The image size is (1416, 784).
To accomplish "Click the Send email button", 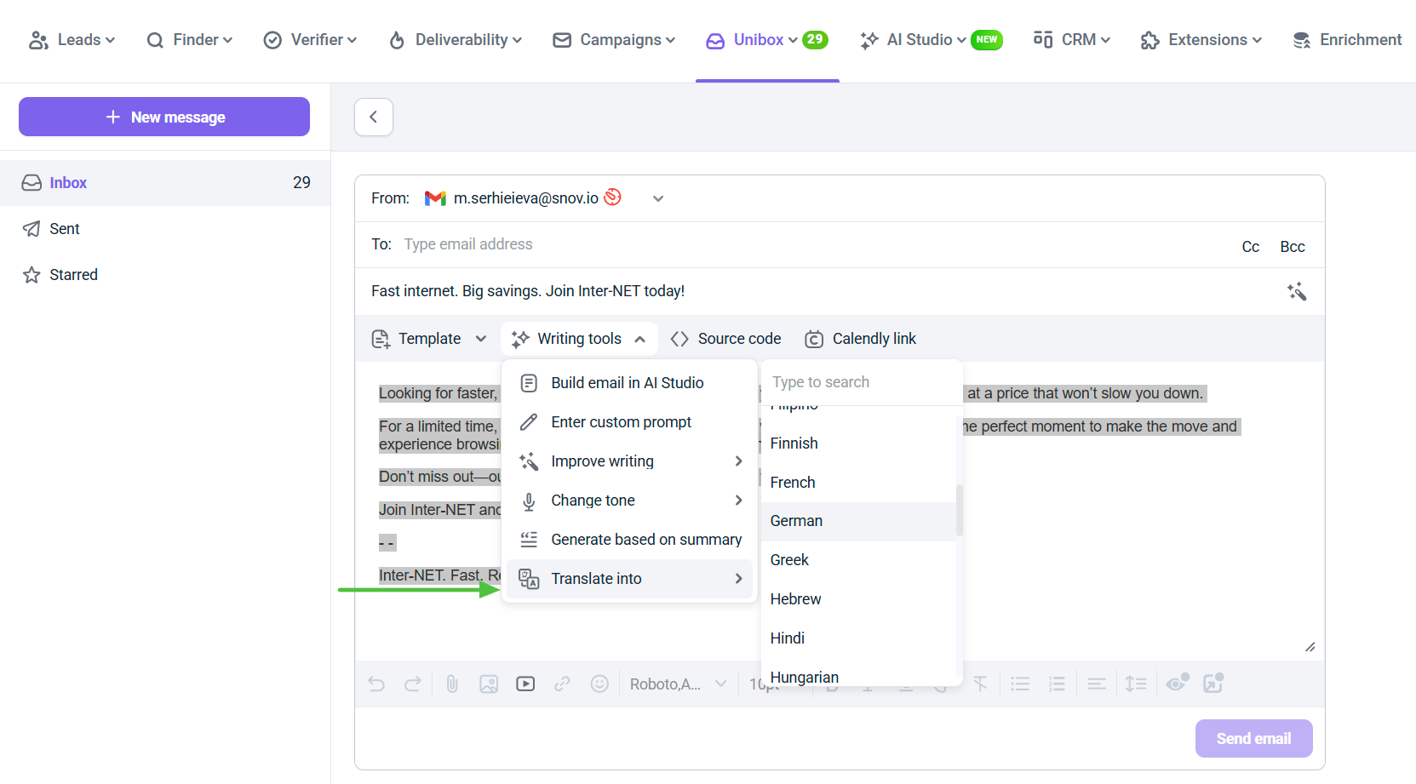I will [x=1253, y=739].
